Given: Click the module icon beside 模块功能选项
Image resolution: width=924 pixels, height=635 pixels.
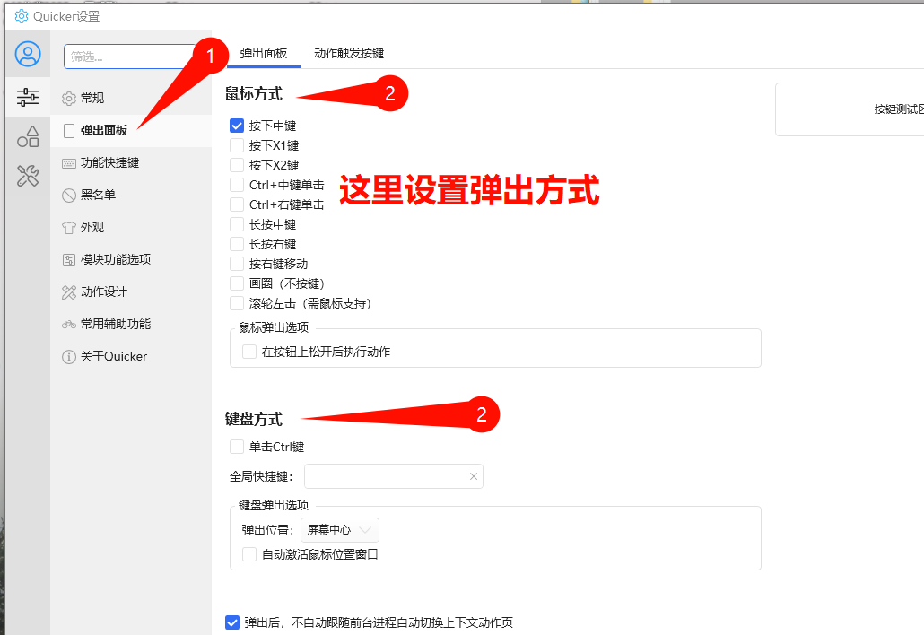Looking at the screenshot, I should coord(69,260).
